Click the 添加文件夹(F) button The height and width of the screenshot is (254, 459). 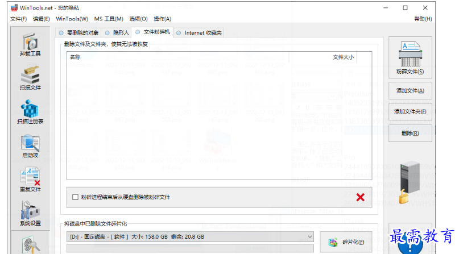coord(410,111)
